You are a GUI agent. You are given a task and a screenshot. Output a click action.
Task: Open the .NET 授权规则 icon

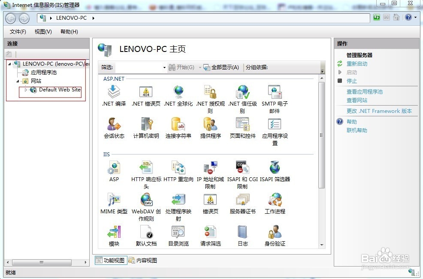210,92
